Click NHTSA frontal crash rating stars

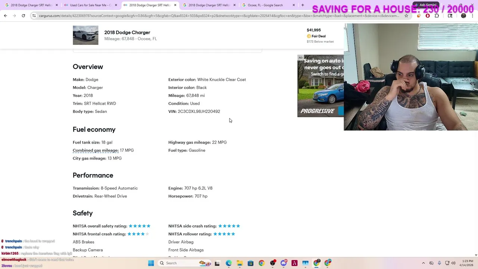(138, 234)
